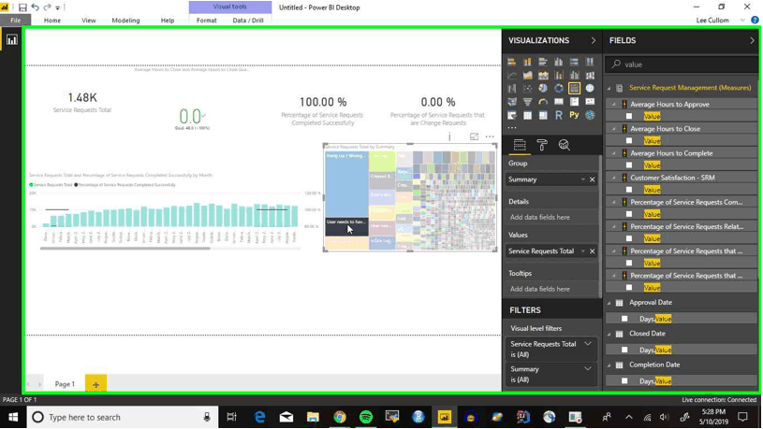Click the fields search box containing 'value'
Screen dimensions: 763x429
682,64
